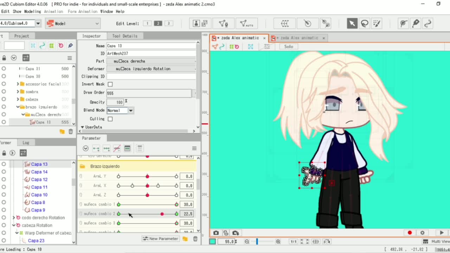Toggle visibility of codo derecho Rotation
Image resolution: width=450 pixels, height=253 pixels.
tap(4, 218)
